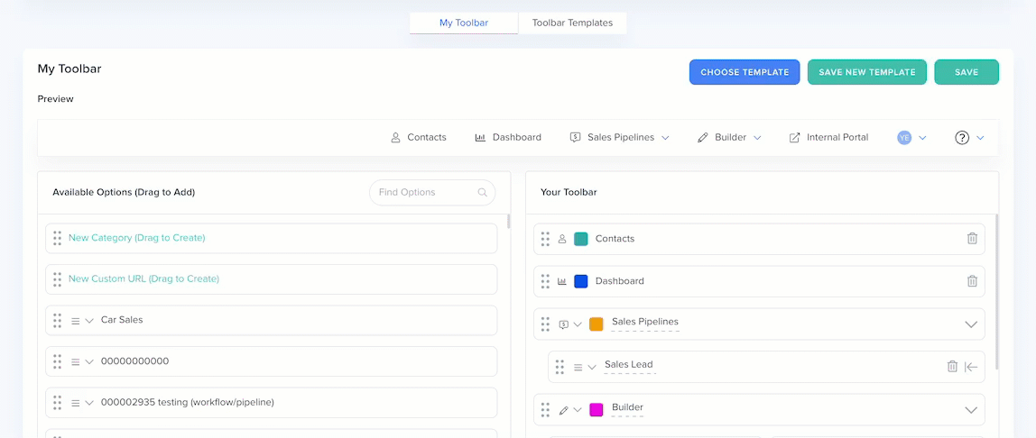This screenshot has width=1036, height=438.
Task: Click Save New Template button
Action: click(866, 72)
